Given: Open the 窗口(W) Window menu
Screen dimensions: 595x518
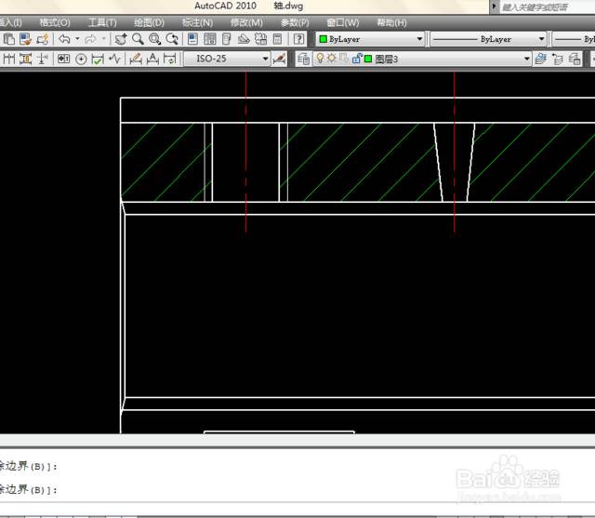Looking at the screenshot, I should 343,22.
